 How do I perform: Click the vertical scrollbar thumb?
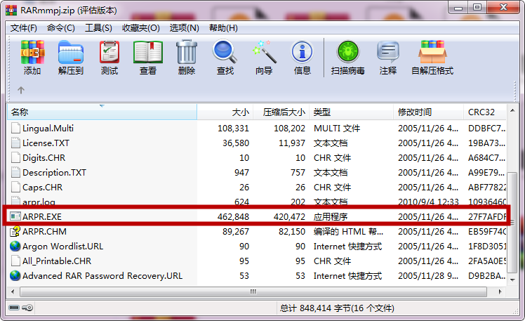click(x=512, y=223)
